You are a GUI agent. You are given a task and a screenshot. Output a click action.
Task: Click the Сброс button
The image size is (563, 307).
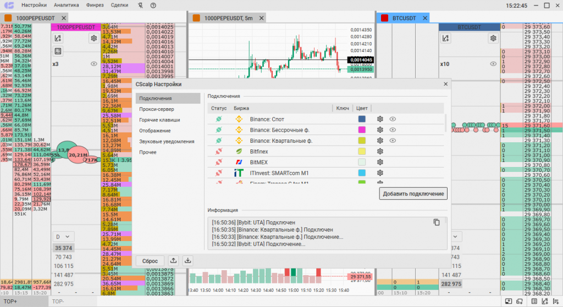pos(150,261)
